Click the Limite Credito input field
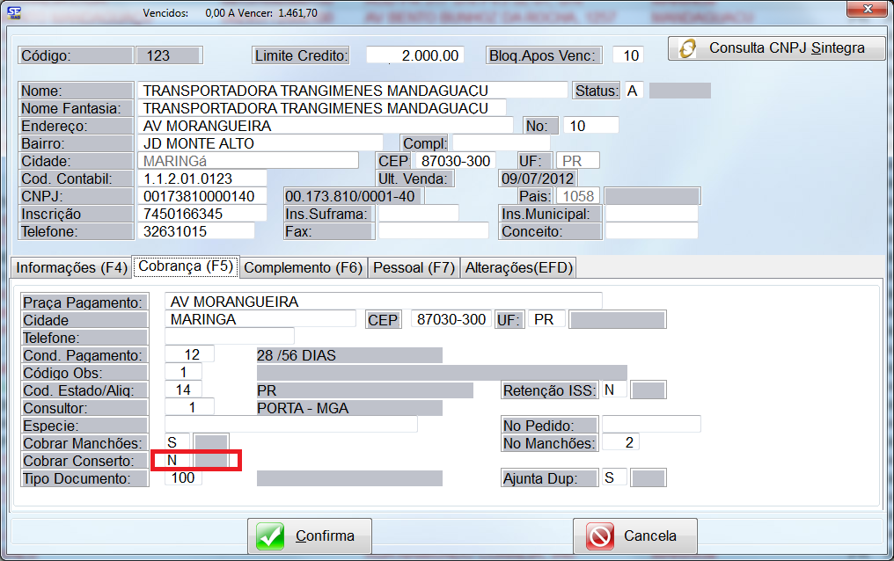 pyautogui.click(x=414, y=55)
